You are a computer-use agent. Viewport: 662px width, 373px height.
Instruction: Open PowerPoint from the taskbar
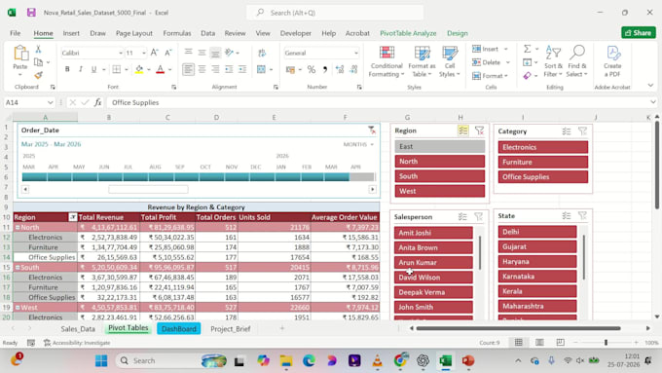pos(468,360)
